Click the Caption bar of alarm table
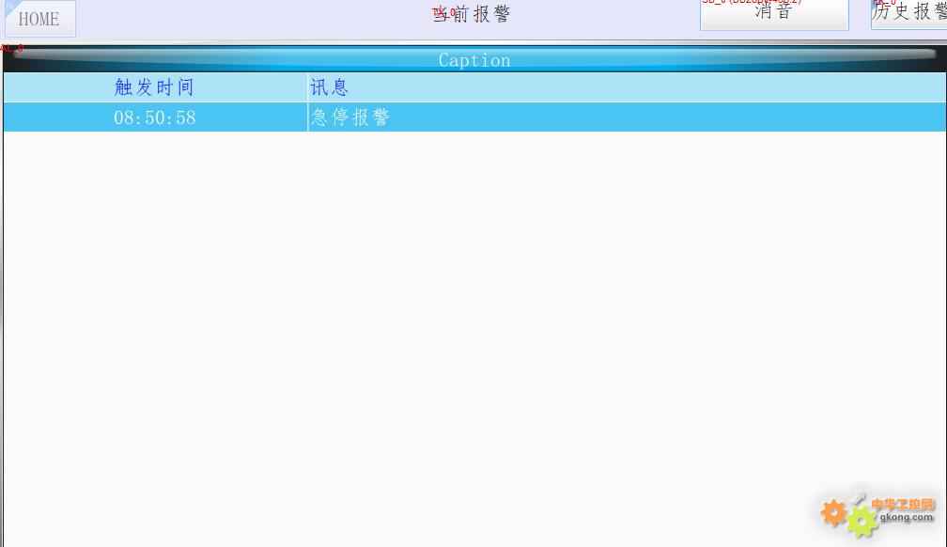The height and width of the screenshot is (547, 947). 473,60
